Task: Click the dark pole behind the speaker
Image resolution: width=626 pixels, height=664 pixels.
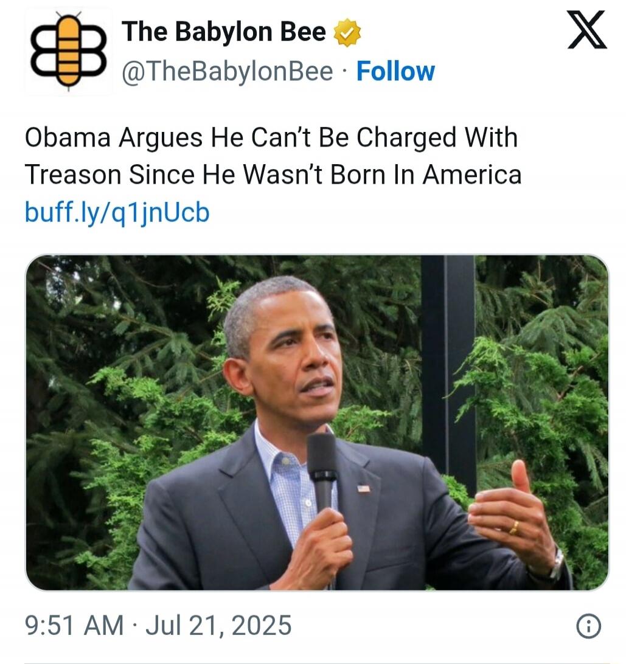Action: coord(449,364)
